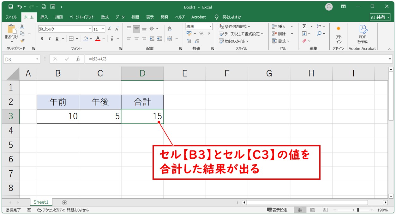This screenshot has height=215, width=396.
Task: Select the AutoSum (Σ) icon
Action: (x=304, y=27)
